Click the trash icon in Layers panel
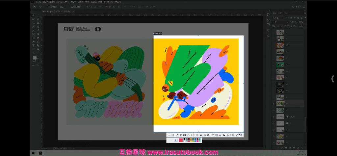 click(x=301, y=148)
